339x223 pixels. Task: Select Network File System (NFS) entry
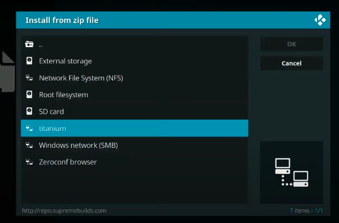[81, 78]
